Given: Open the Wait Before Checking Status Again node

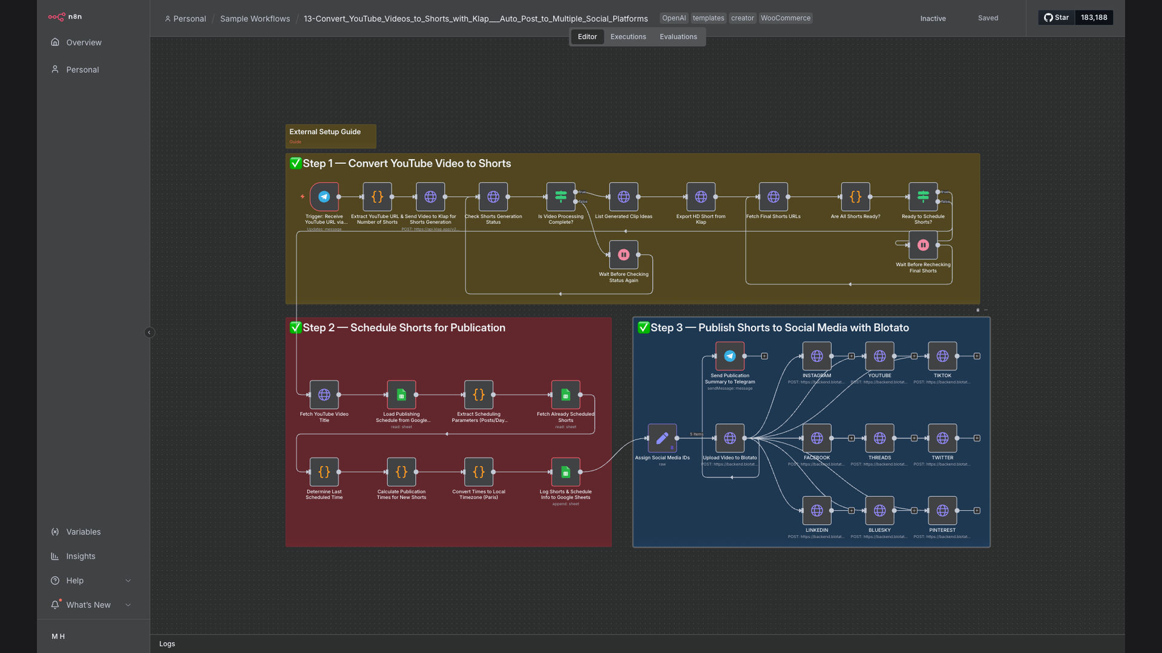Looking at the screenshot, I should pos(623,255).
